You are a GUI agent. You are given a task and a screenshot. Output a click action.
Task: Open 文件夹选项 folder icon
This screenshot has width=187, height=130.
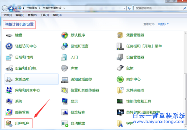point(120,90)
